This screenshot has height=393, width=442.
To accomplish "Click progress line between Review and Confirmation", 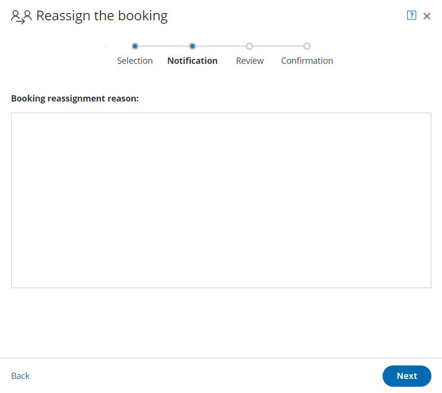I will point(278,46).
